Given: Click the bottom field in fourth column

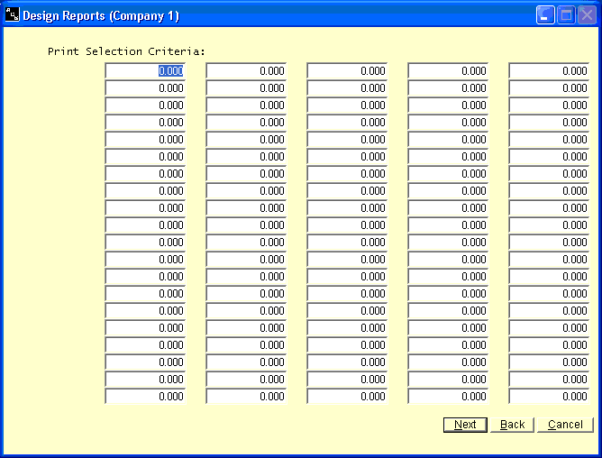Looking at the screenshot, I should [x=448, y=397].
